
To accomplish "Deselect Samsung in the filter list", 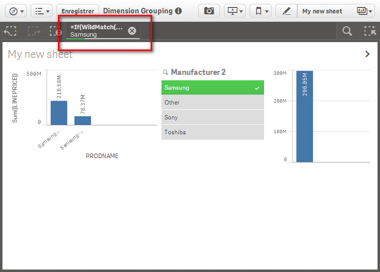I will 213,88.
